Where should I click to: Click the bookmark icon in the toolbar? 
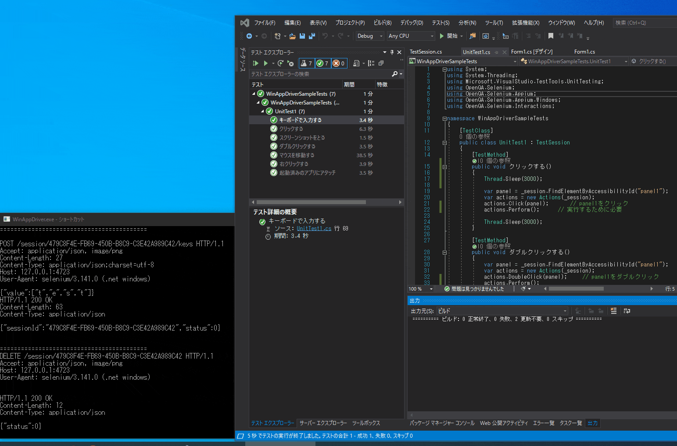pyautogui.click(x=551, y=36)
